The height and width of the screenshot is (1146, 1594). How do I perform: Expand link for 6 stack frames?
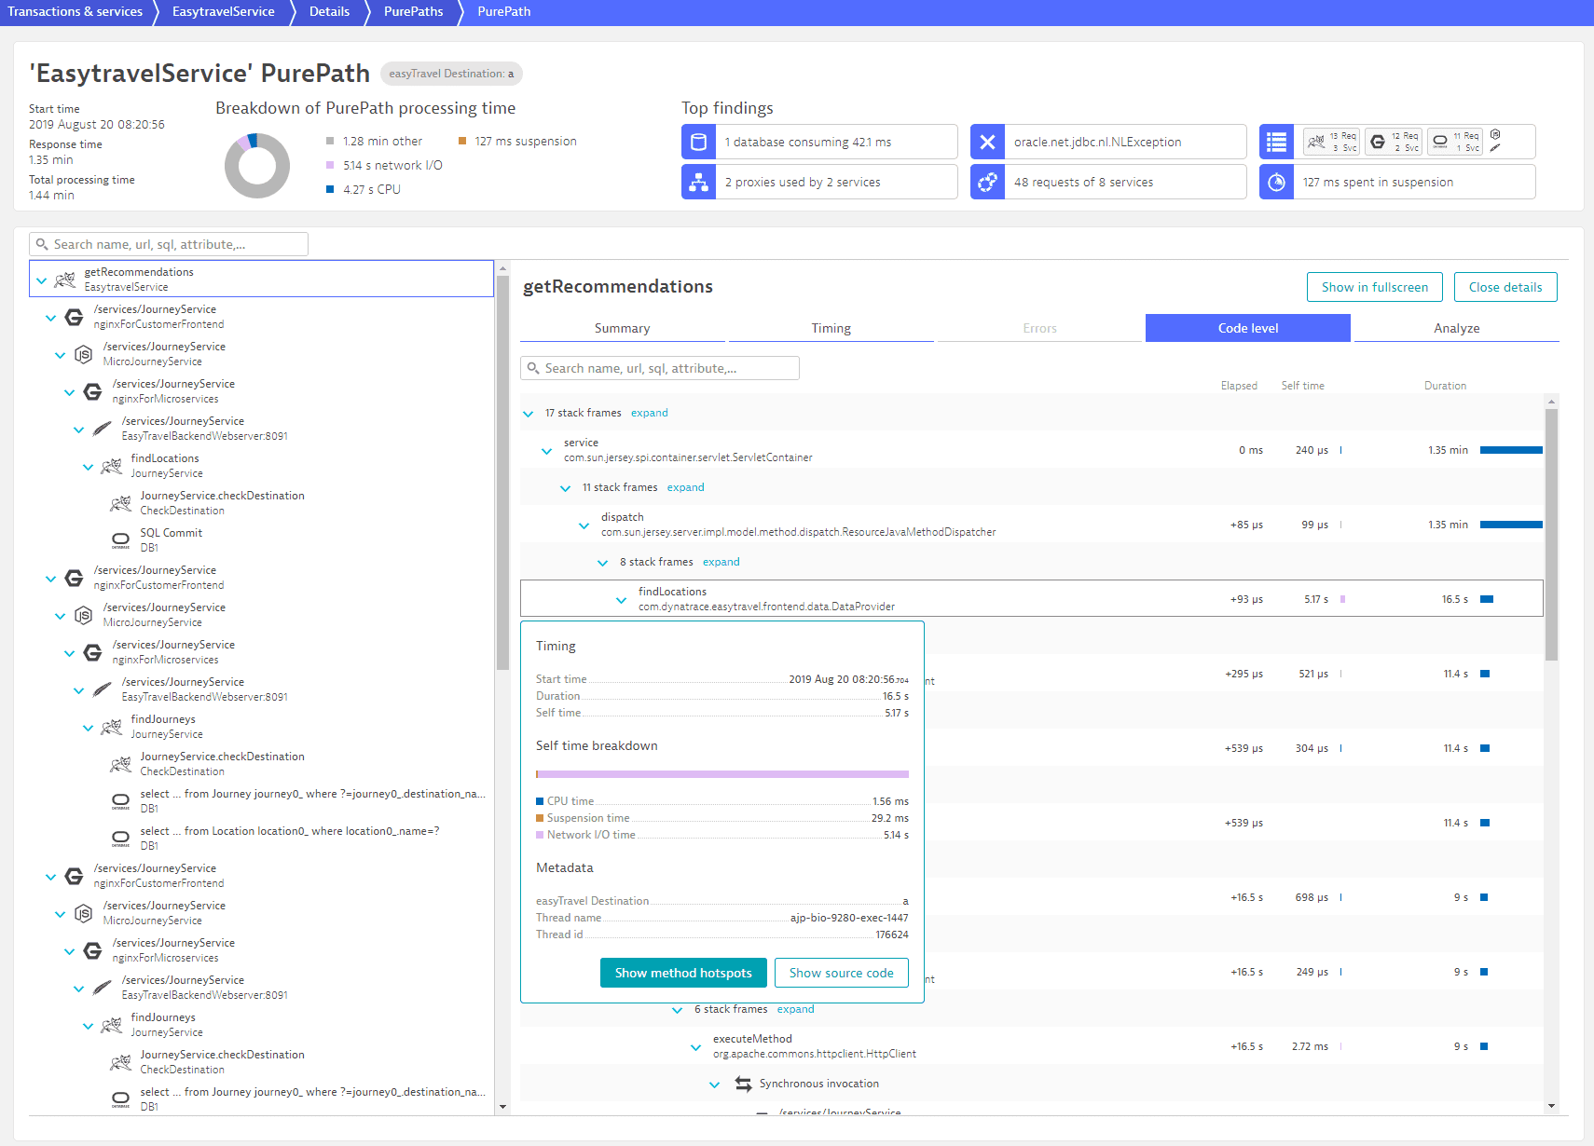coord(796,1009)
